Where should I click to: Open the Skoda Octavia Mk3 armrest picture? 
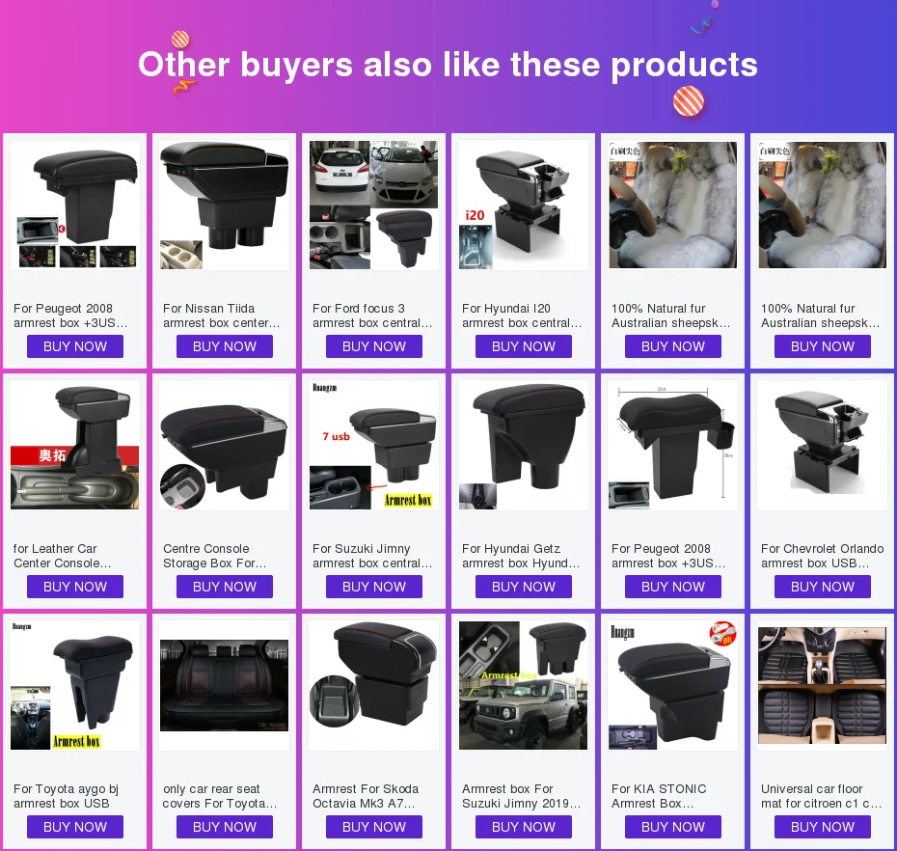[373, 686]
